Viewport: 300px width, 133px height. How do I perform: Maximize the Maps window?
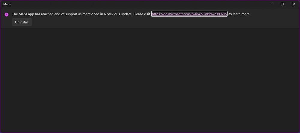click(282, 4)
